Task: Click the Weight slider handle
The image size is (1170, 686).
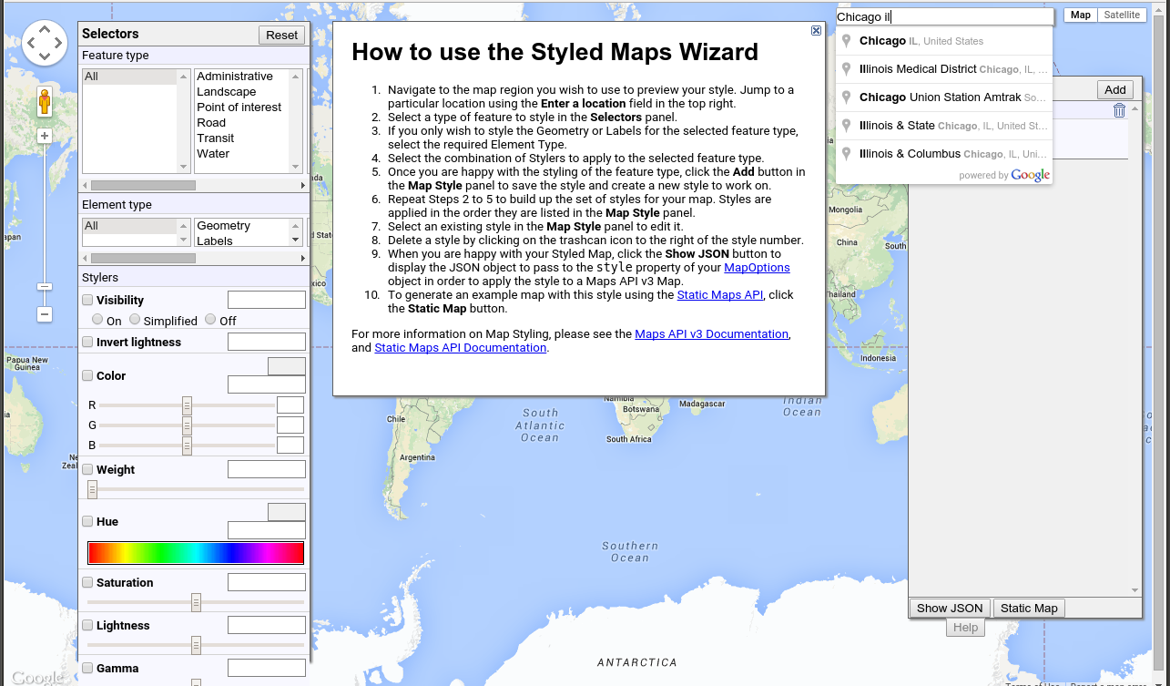Action: [92, 490]
